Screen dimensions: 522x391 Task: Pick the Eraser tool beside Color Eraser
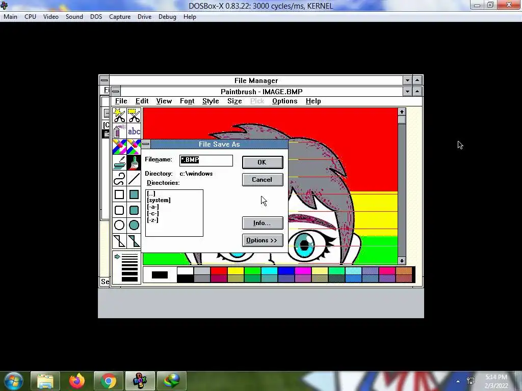(x=134, y=147)
